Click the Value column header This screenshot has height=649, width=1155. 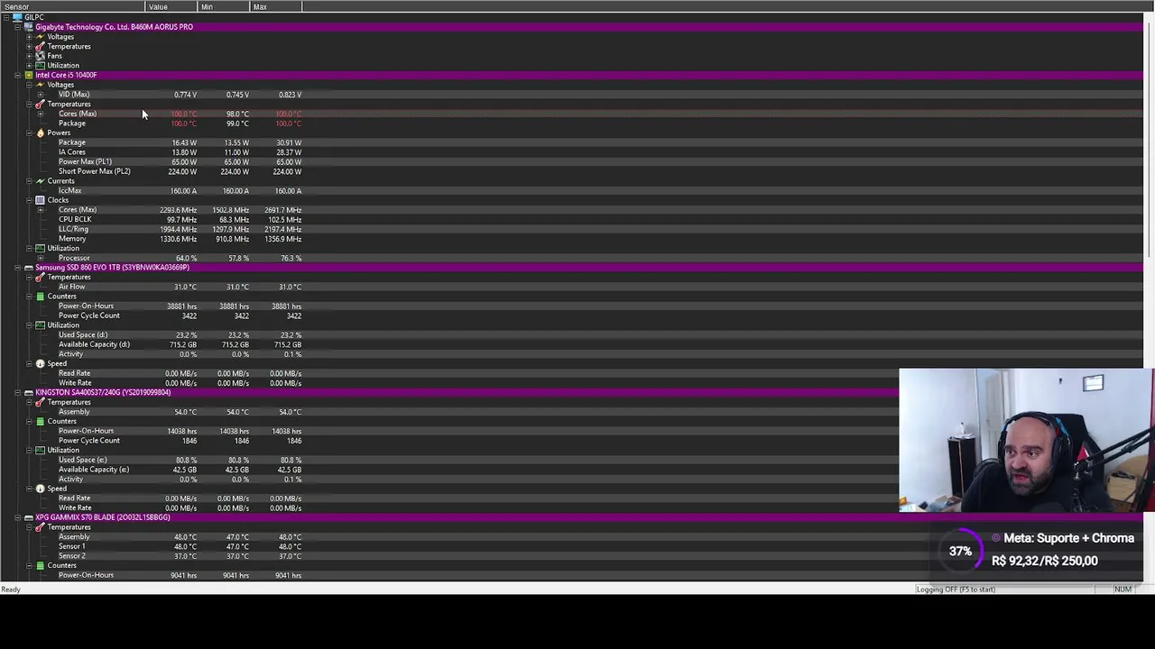point(171,6)
